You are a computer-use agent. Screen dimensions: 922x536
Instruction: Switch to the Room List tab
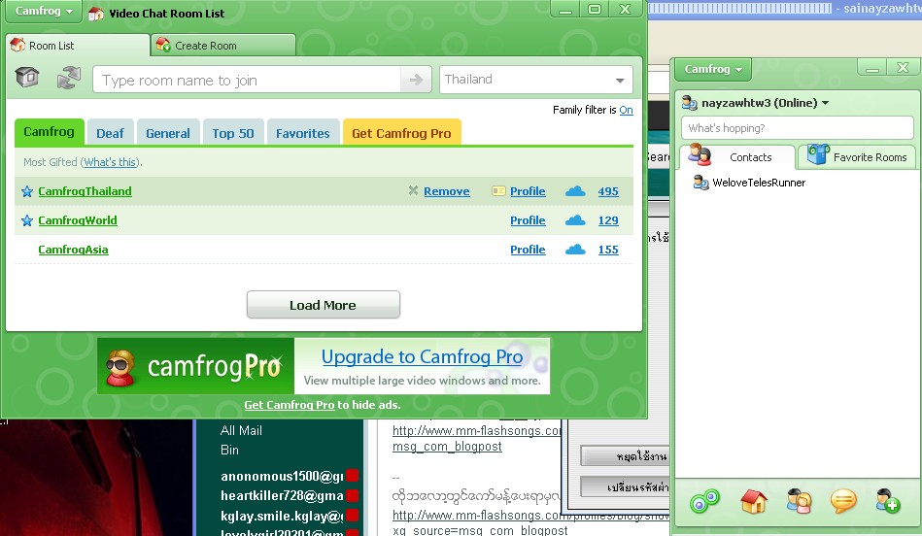click(78, 46)
